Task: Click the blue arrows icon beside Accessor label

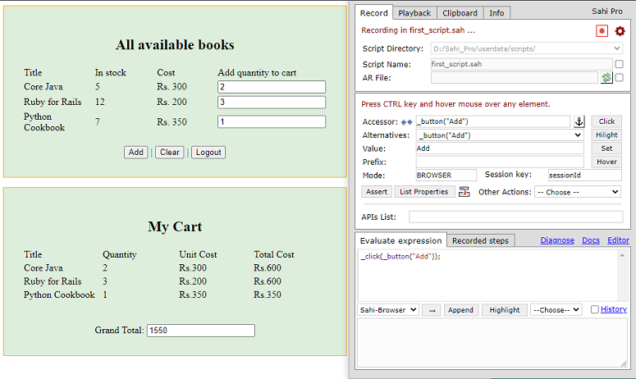Action: [405, 121]
